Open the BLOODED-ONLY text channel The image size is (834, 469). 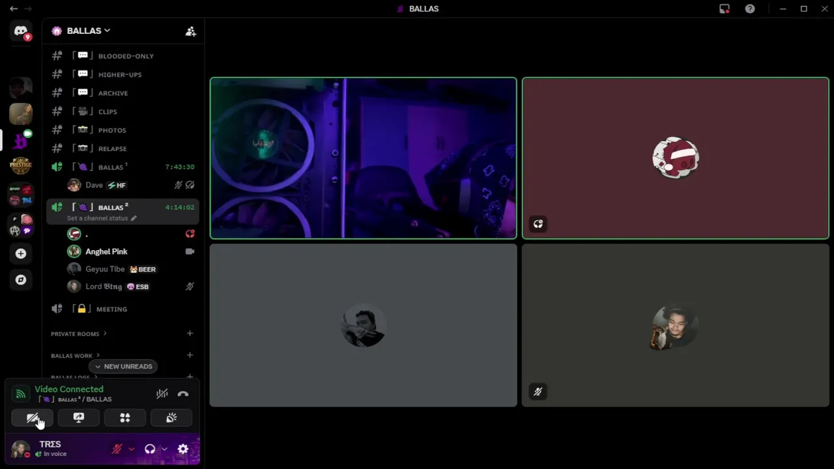122,56
